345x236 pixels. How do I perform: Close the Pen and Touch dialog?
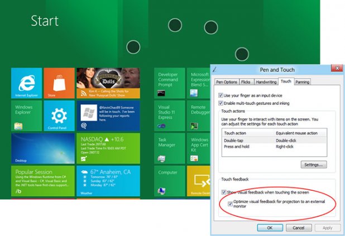337,69
